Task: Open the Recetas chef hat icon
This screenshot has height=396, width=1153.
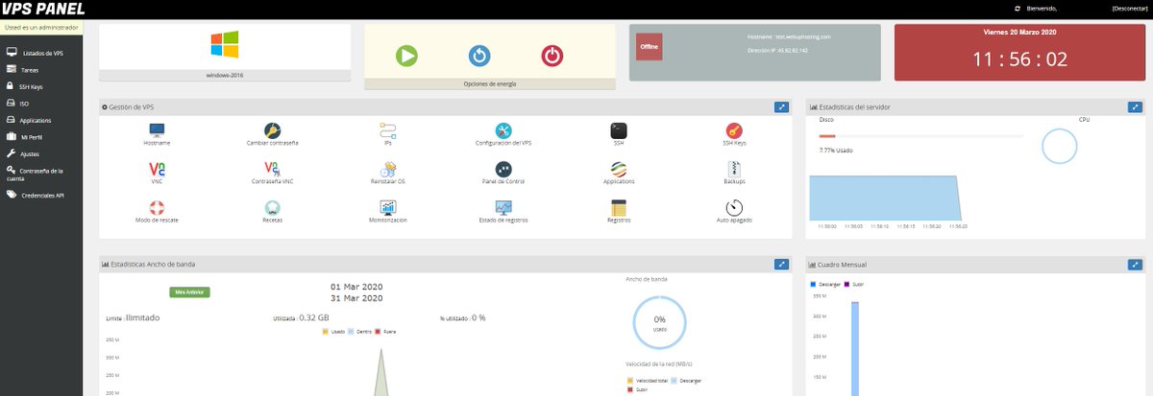Action: point(272,207)
